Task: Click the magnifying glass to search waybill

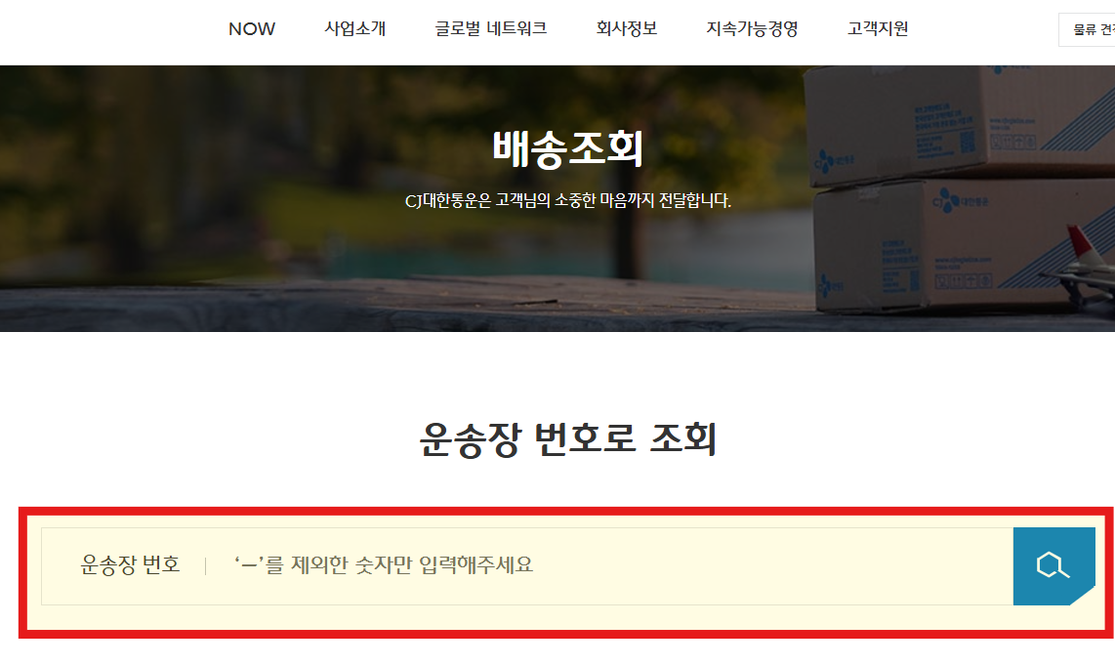Action: tap(1053, 563)
